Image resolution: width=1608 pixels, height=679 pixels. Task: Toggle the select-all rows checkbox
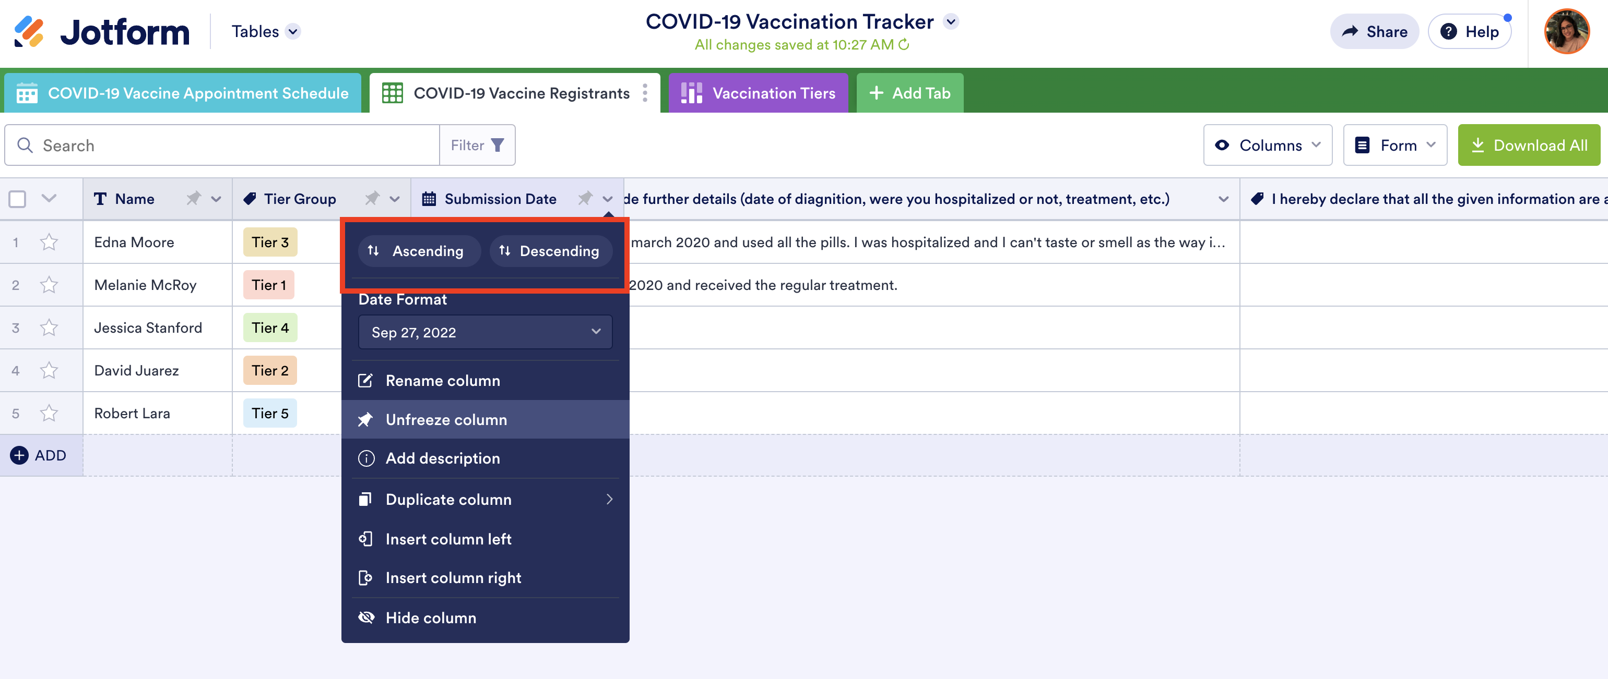pyautogui.click(x=17, y=199)
